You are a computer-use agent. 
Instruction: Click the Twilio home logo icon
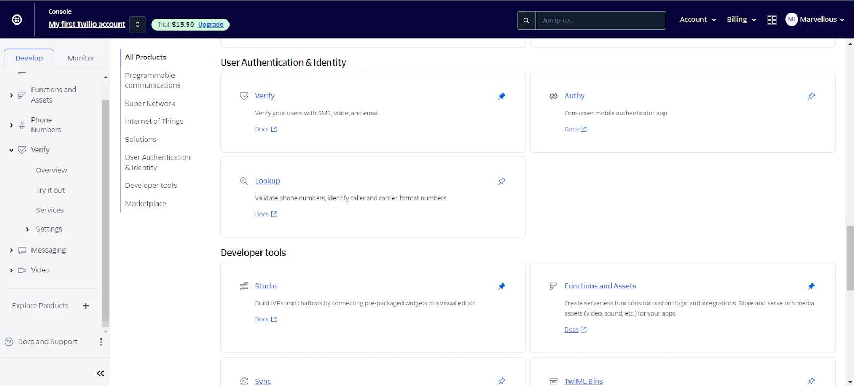coord(17,20)
